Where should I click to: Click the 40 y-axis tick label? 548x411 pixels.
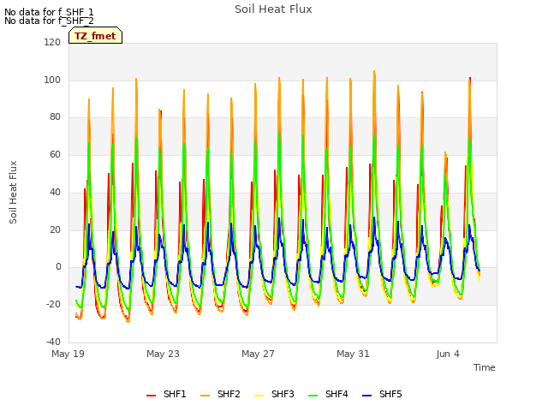tap(55, 192)
